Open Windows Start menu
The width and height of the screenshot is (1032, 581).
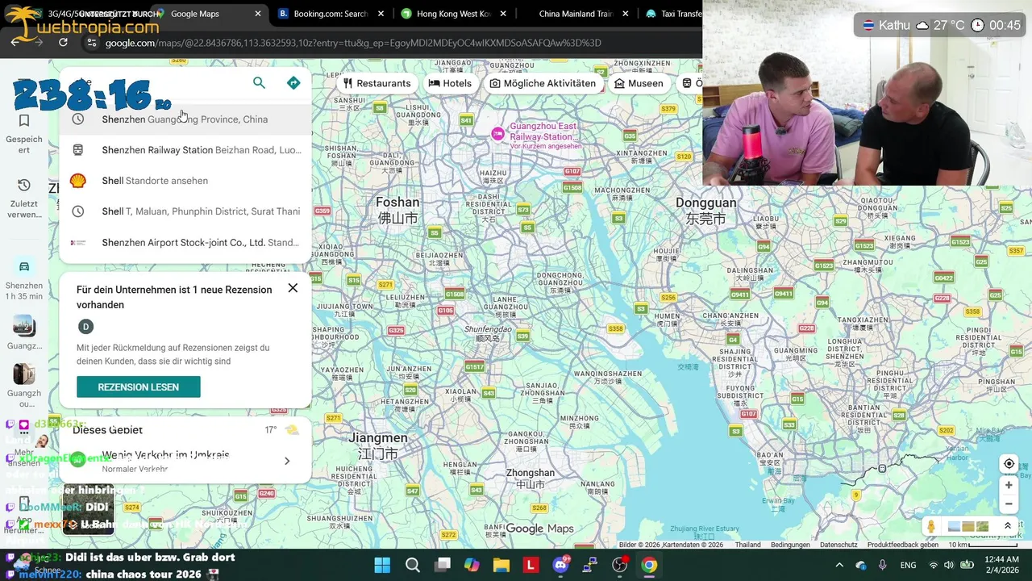tap(382, 565)
